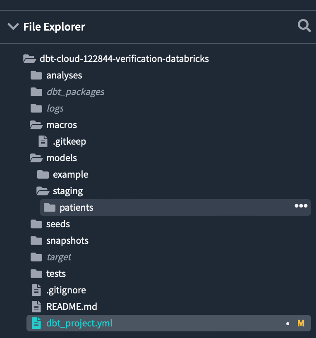Open the .gitignore file
This screenshot has width=316, height=338.
pyautogui.click(x=66, y=290)
